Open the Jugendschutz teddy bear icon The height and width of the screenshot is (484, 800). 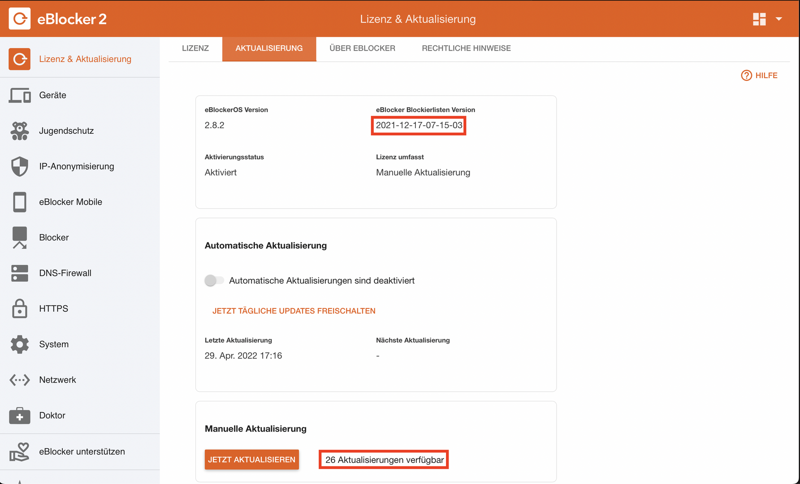point(20,131)
